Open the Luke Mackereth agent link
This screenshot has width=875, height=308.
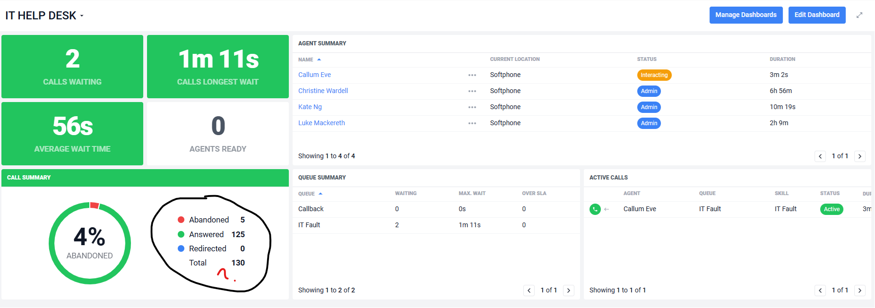(x=321, y=123)
